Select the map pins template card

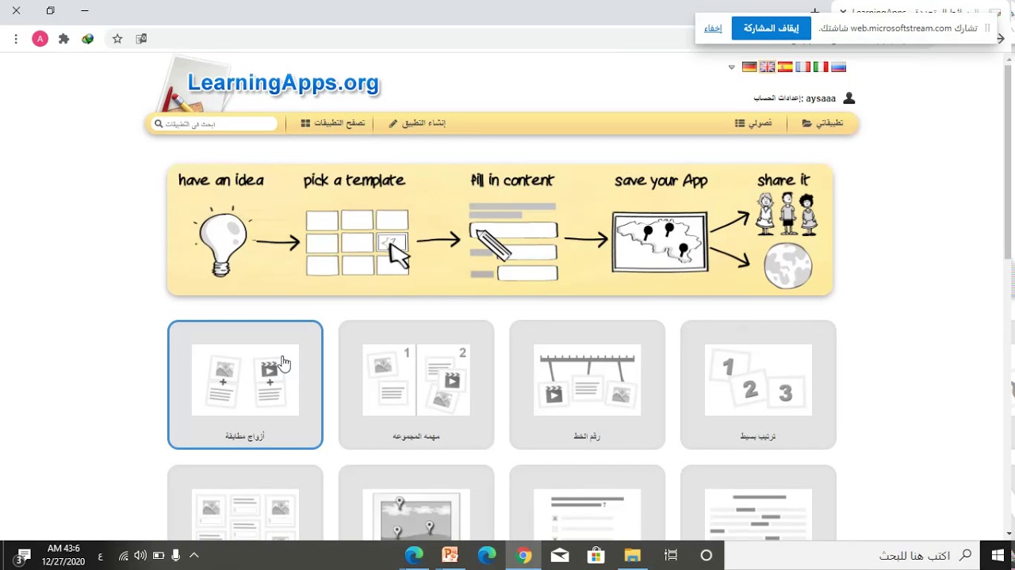[x=416, y=503]
